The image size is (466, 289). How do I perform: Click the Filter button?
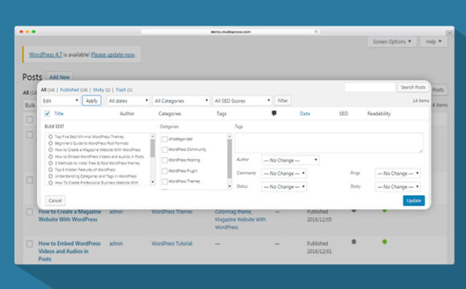click(283, 100)
